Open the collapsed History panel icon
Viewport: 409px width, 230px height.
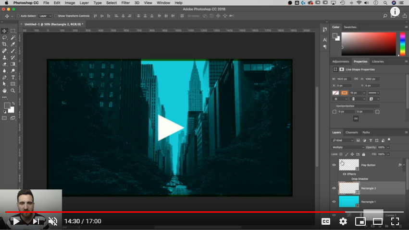click(x=325, y=29)
